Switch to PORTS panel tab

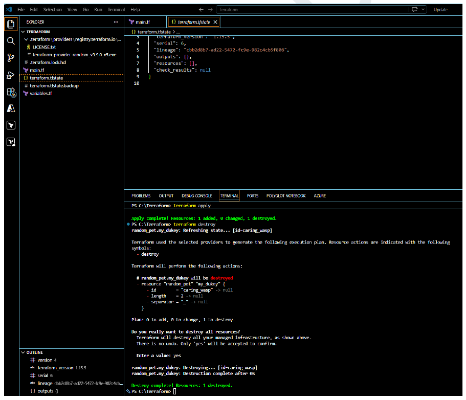coord(253,196)
